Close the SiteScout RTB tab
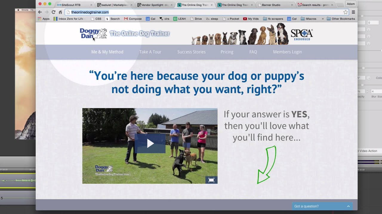Image resolution: width=382 pixels, height=214 pixels. [91, 5]
